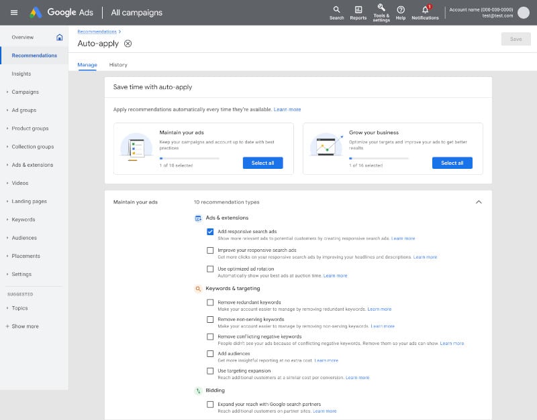Click the Search magnifier icon
537x420 pixels.
click(336, 9)
